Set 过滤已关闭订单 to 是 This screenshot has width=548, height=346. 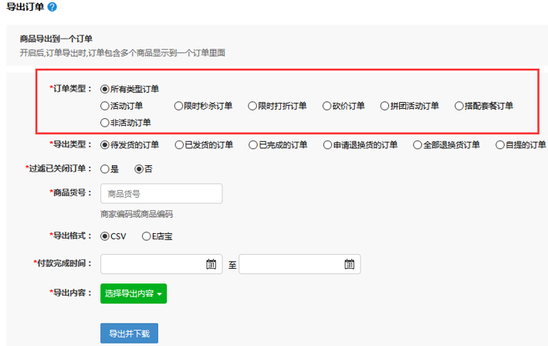click(x=105, y=168)
